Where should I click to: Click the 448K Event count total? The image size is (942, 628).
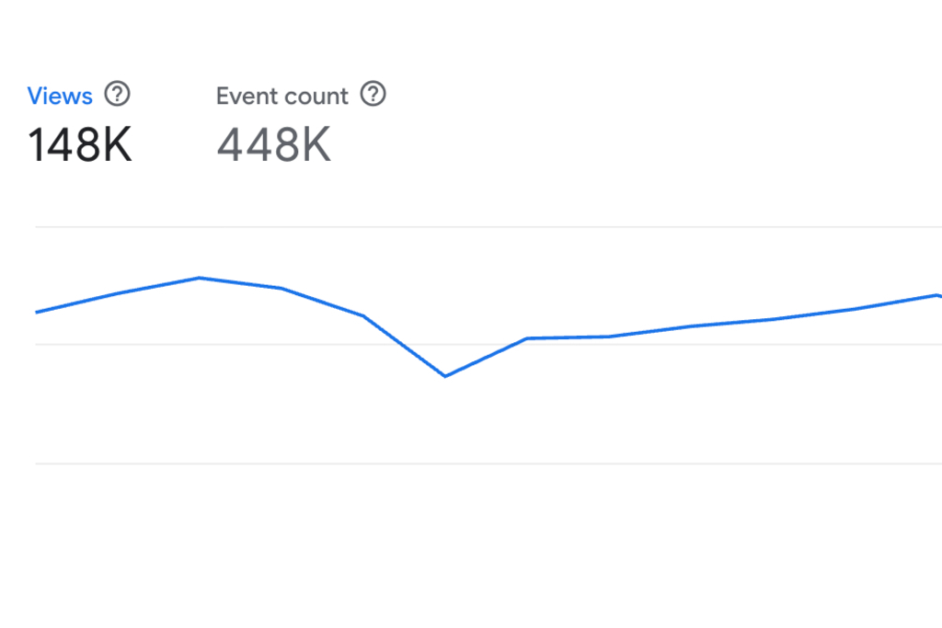click(x=274, y=144)
